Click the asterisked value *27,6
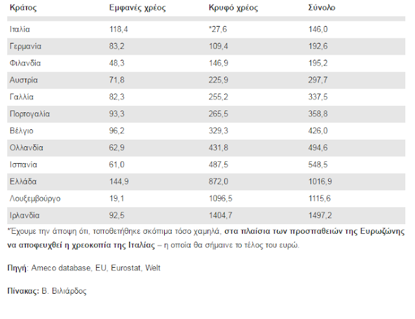The height and width of the screenshot is (319, 415). coord(218,29)
